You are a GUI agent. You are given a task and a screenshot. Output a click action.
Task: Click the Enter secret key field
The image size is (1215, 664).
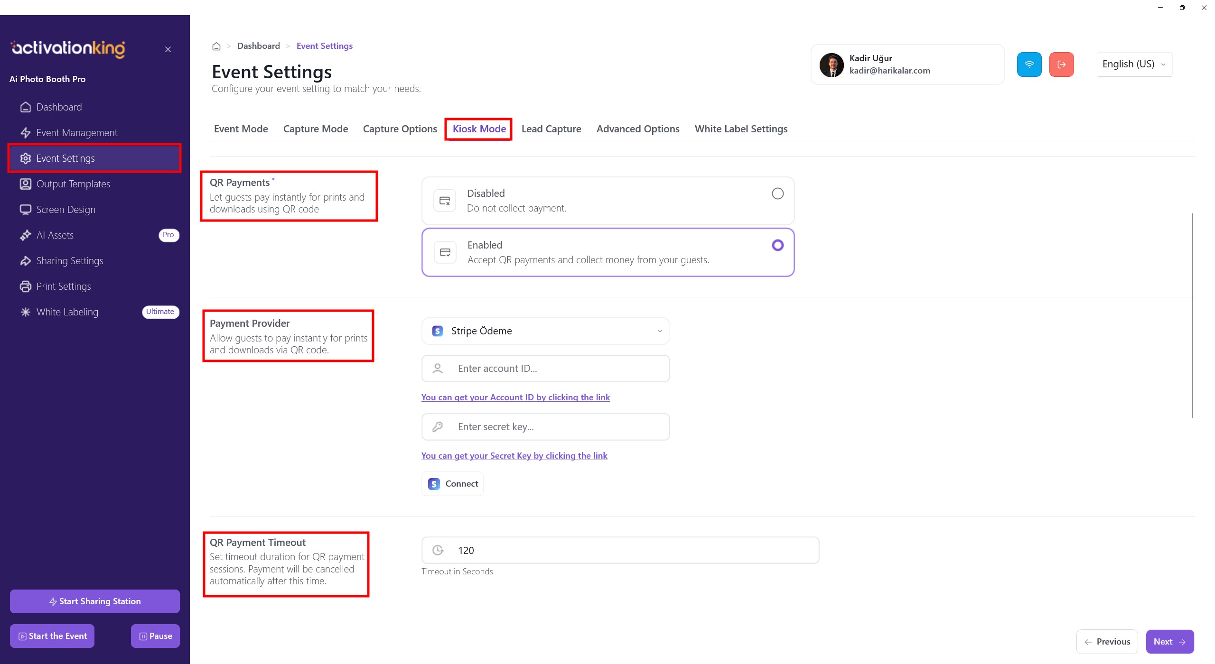coord(545,427)
